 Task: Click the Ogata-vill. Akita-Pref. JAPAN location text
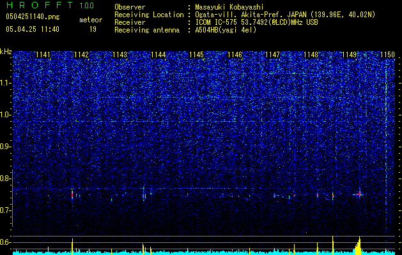pyautogui.click(x=285, y=15)
